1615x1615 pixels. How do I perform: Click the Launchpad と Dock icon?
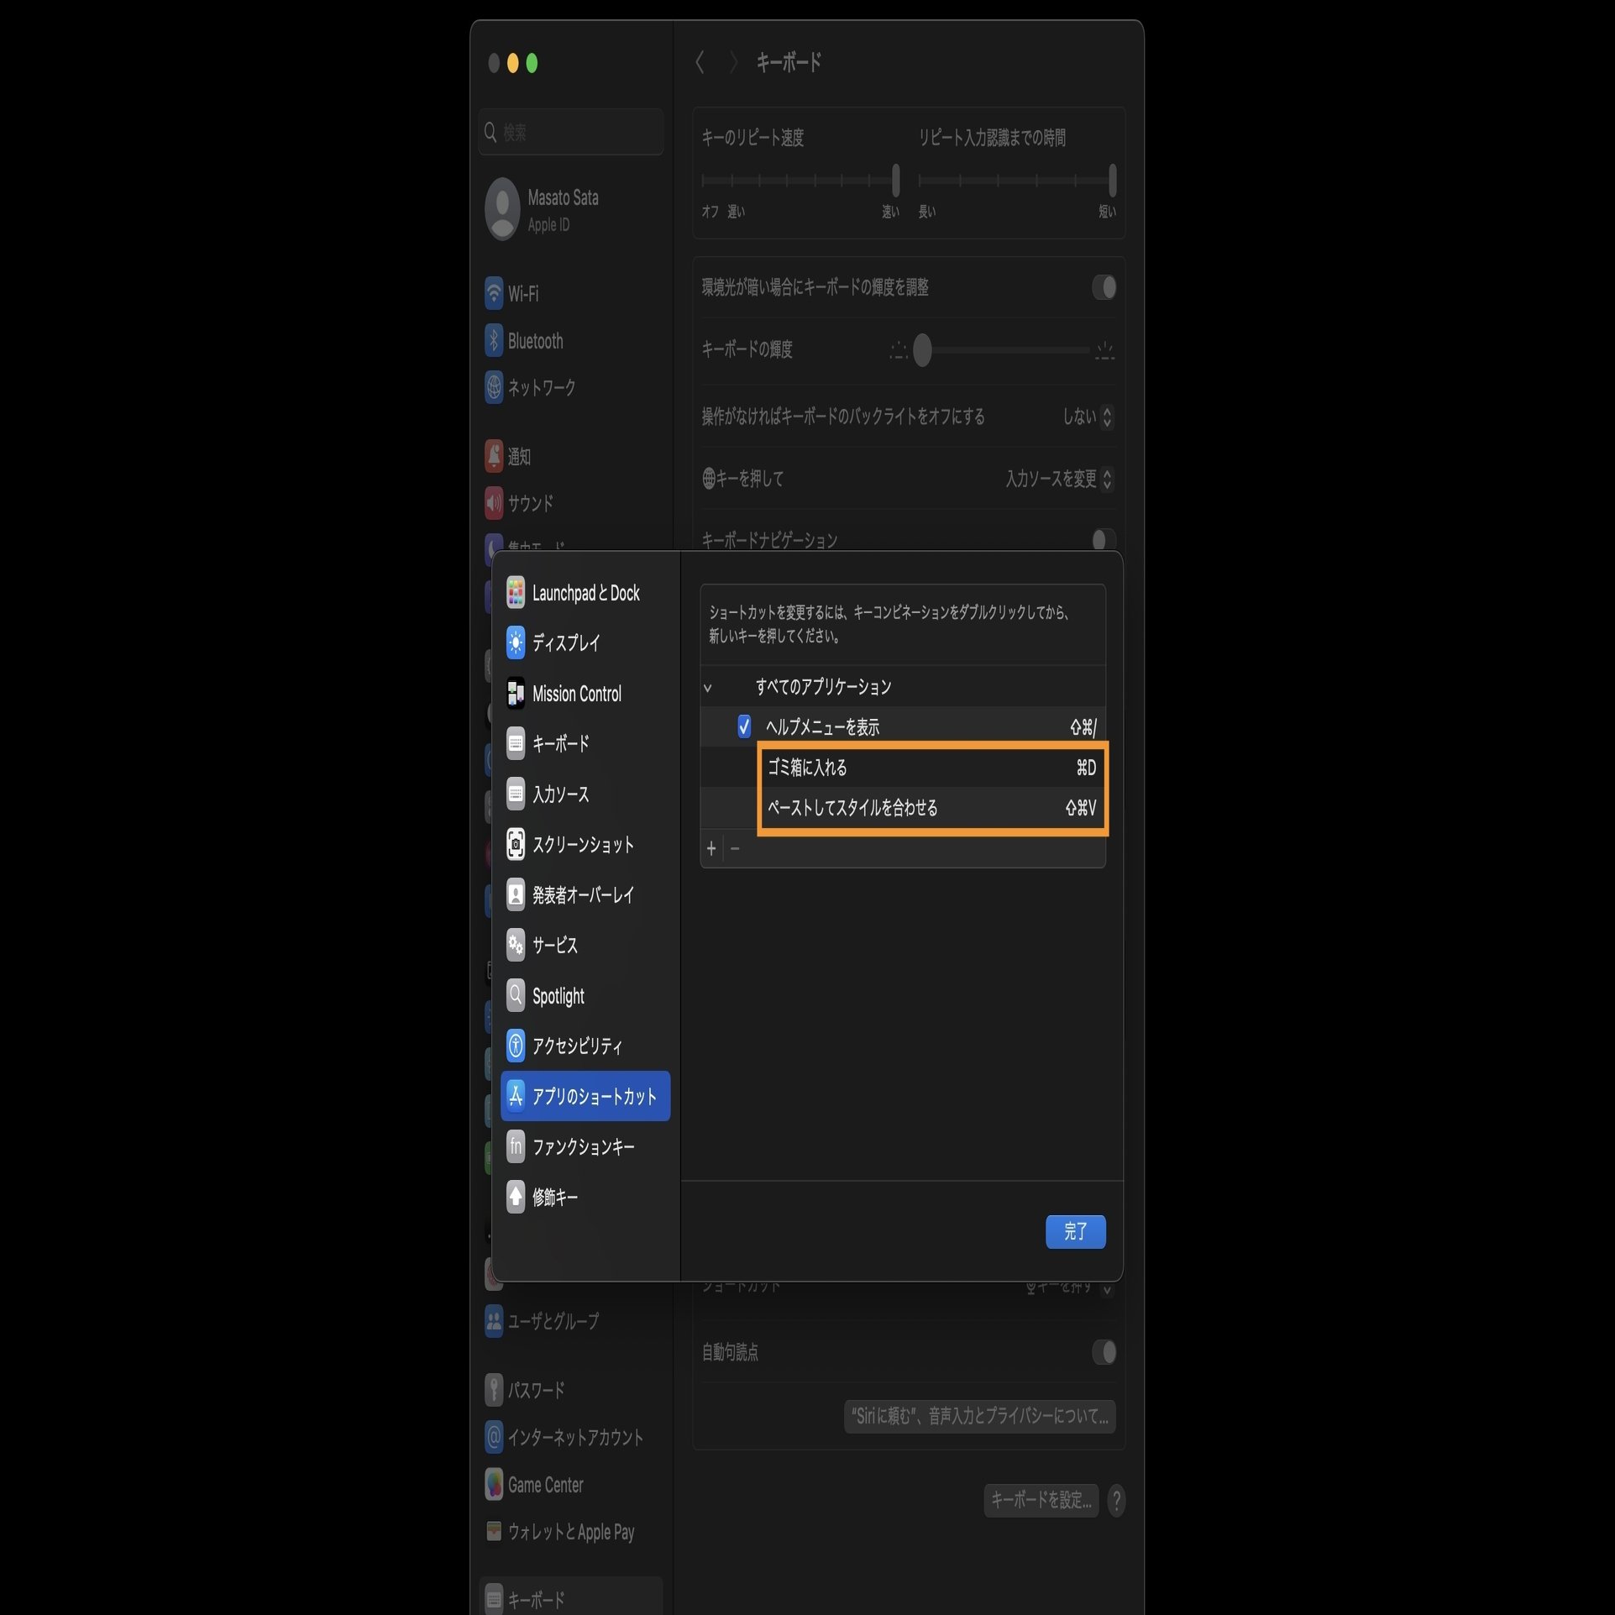(516, 593)
